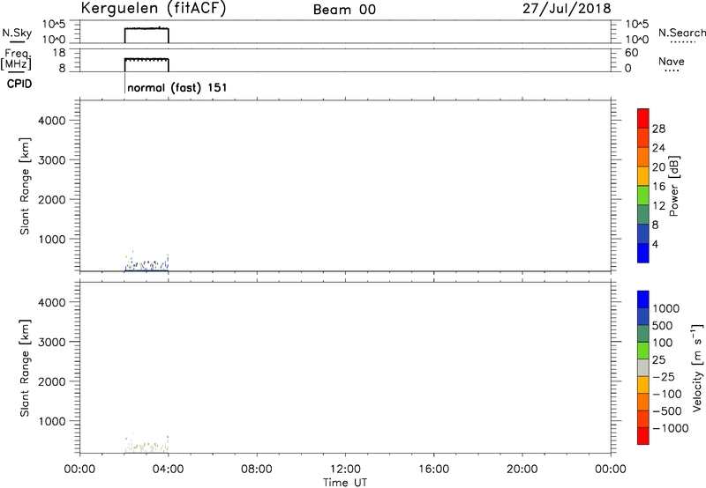Click 'Slant Range [km]' label of power panel
This screenshot has height=488, width=706.
click(x=25, y=186)
